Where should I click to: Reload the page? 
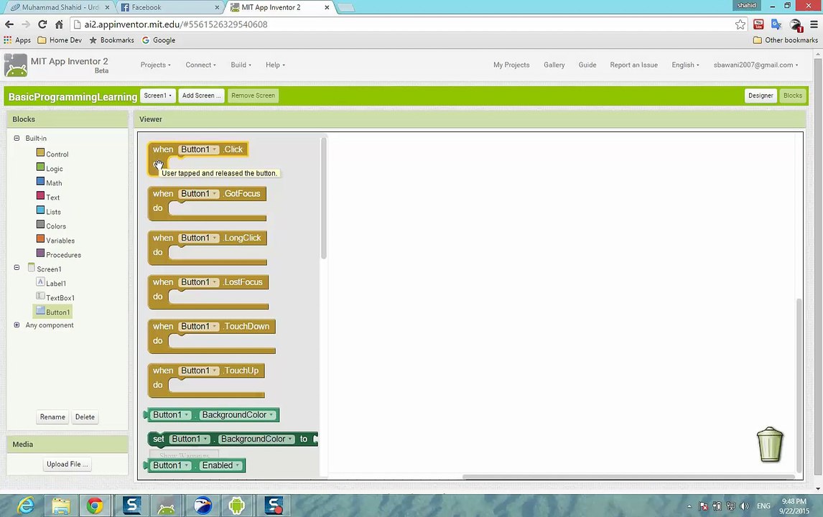(42, 24)
